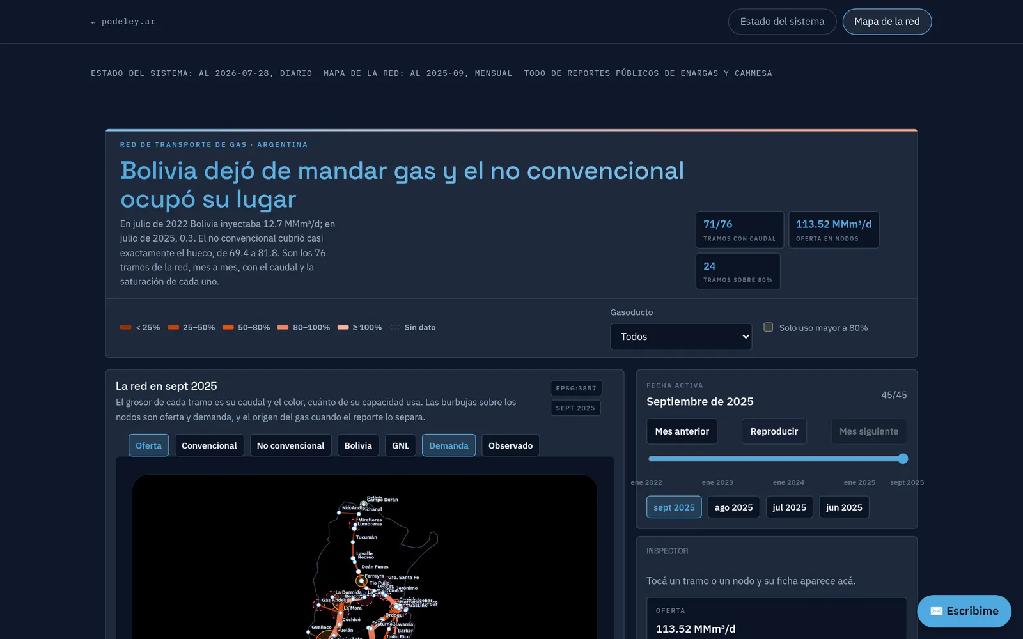Select the jun 2025 month chip

point(844,507)
